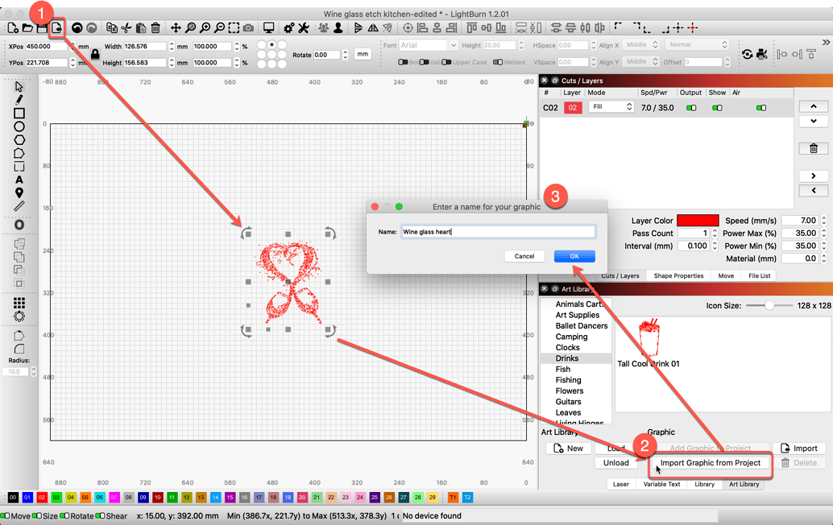The image size is (833, 525).
Task: Switch to the Shape Properties tab
Action: (x=678, y=275)
